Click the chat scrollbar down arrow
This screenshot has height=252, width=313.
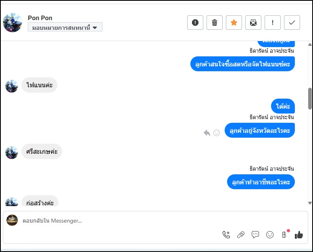pos(310,203)
